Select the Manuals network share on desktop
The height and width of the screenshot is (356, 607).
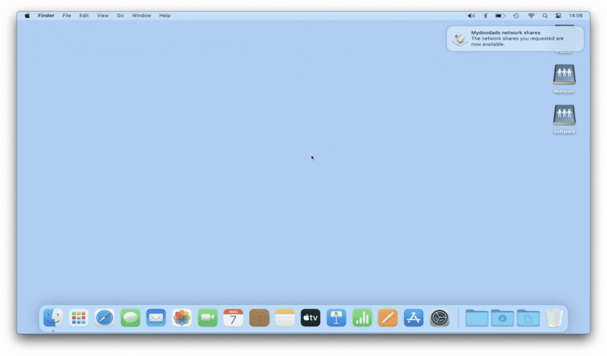coord(564,79)
